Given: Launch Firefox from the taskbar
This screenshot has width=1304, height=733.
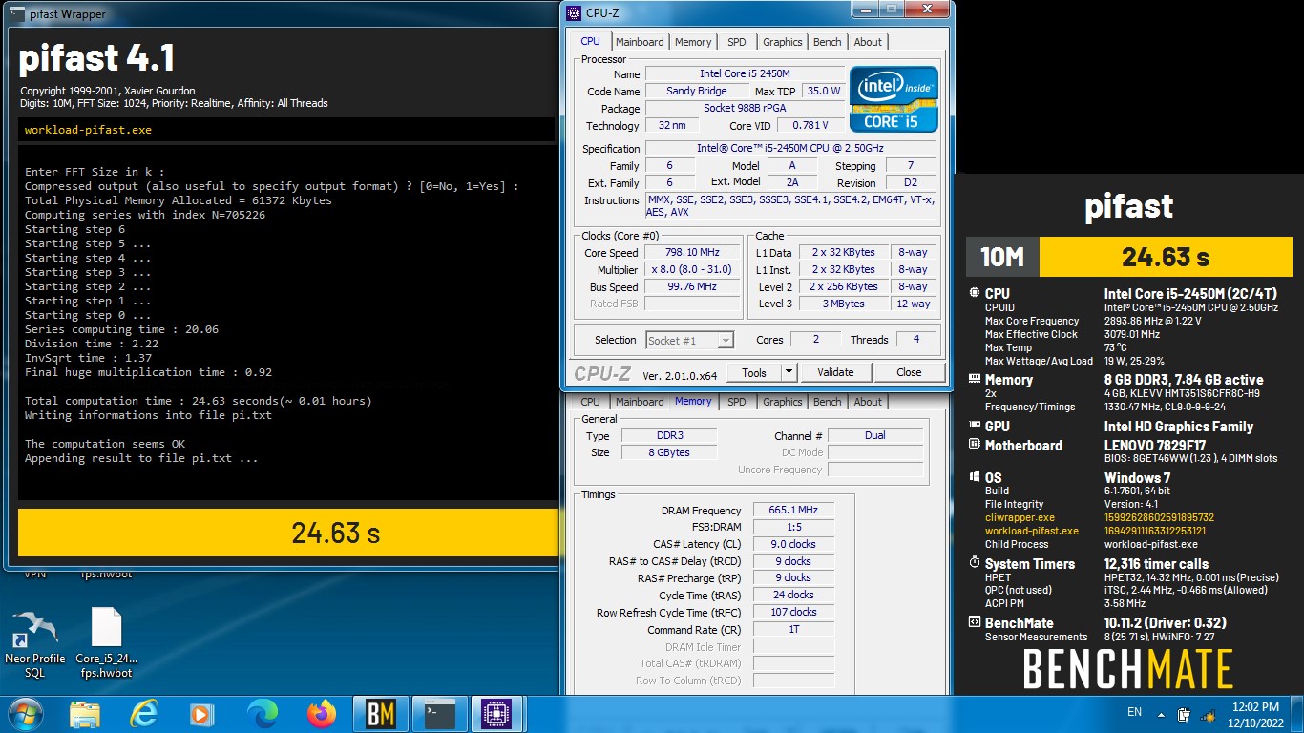Looking at the screenshot, I should pyautogui.click(x=322, y=714).
